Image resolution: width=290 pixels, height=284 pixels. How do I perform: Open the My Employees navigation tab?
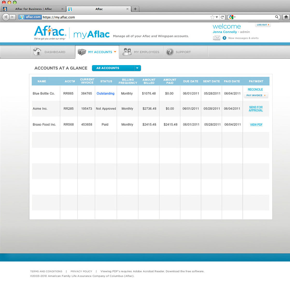click(x=142, y=52)
